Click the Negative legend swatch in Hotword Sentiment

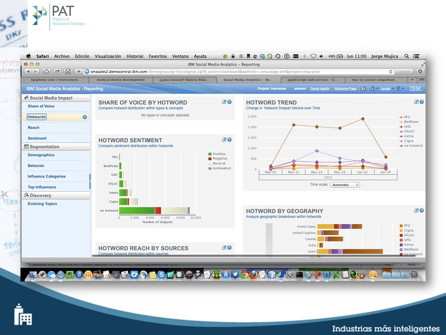(210, 159)
